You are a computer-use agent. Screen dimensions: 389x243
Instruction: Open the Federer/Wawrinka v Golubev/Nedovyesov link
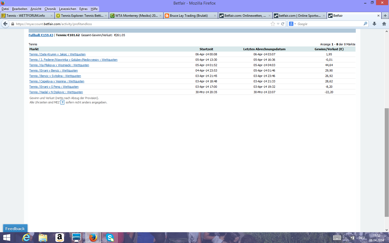click(x=73, y=60)
